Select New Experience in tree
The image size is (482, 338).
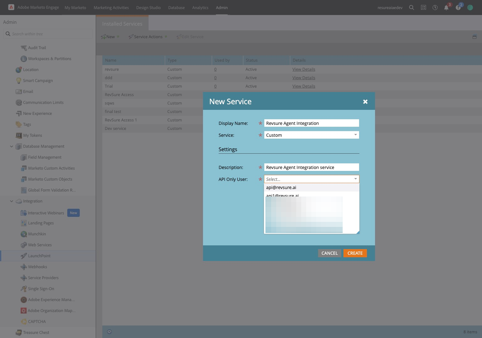tap(38, 114)
